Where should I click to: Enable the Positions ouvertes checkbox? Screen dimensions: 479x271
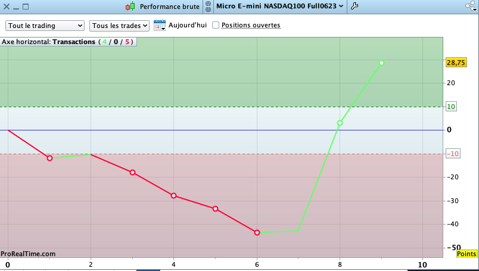click(216, 25)
